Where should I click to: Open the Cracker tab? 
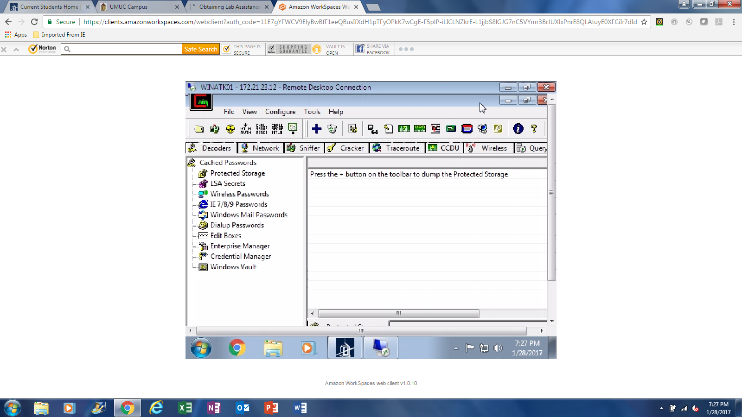[346, 148]
